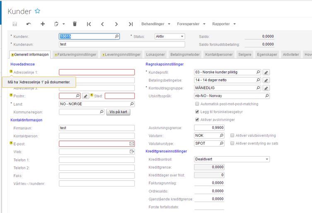The width and height of the screenshot is (312, 213).
Task: Click warning icon beside E-post
Action: (11, 143)
